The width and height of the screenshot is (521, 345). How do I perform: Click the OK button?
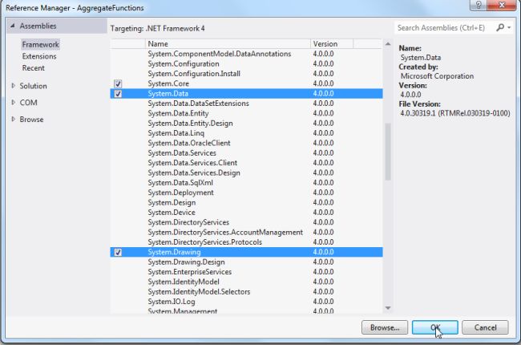[435, 327]
